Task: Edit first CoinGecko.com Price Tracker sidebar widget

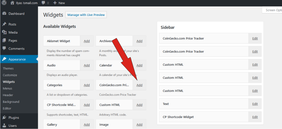Action: point(255,39)
